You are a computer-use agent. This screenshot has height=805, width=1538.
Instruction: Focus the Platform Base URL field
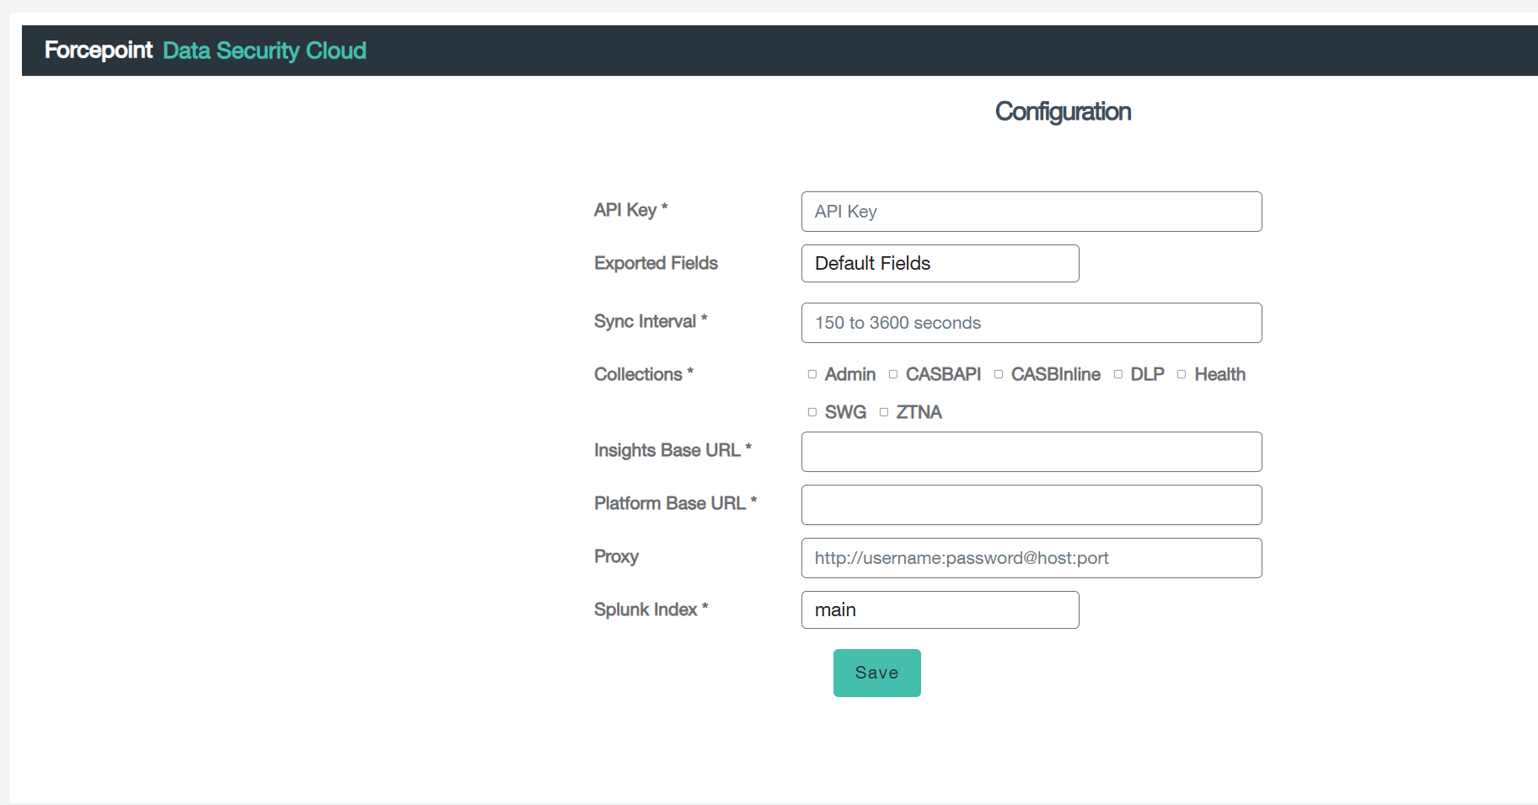pyautogui.click(x=1031, y=505)
